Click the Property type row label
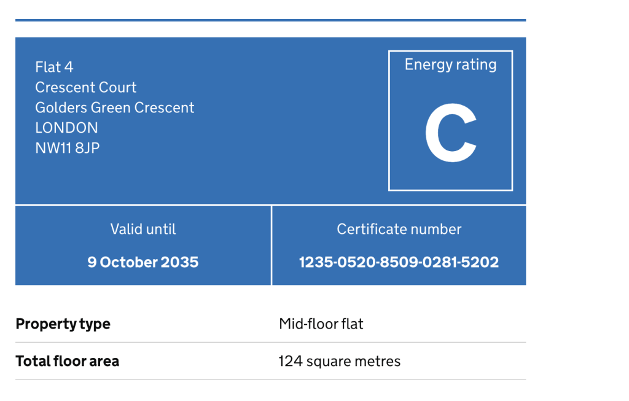Screen dimensions: 629x401 [x=63, y=324]
